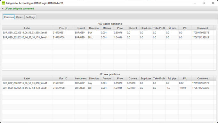
Task: Click BUY direction cell in FIX trader table
Action: 90,33
